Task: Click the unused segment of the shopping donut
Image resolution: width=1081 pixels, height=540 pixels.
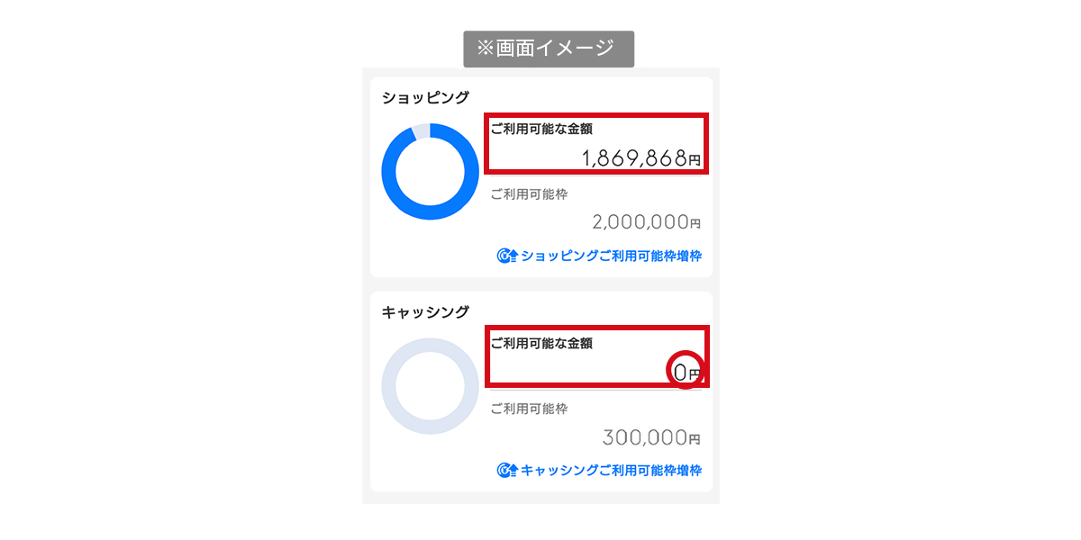Action: [420, 130]
